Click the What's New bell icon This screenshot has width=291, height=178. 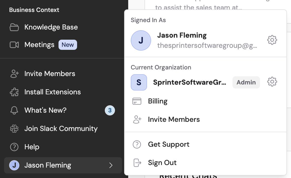pyautogui.click(x=14, y=110)
